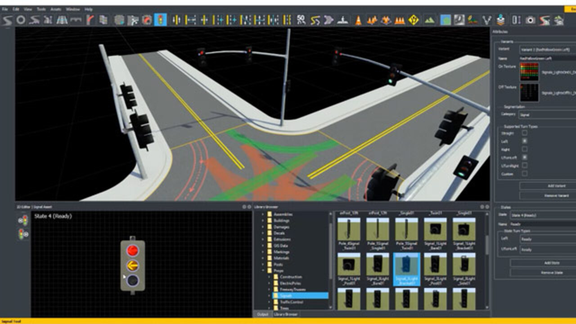The image size is (576, 324).
Task: Click the red flag toolbar icon
Action: tap(90, 20)
